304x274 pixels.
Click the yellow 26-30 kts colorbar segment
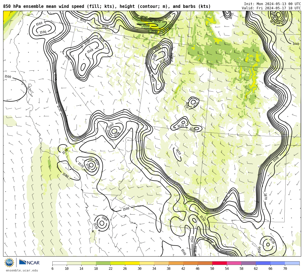pos(132,263)
